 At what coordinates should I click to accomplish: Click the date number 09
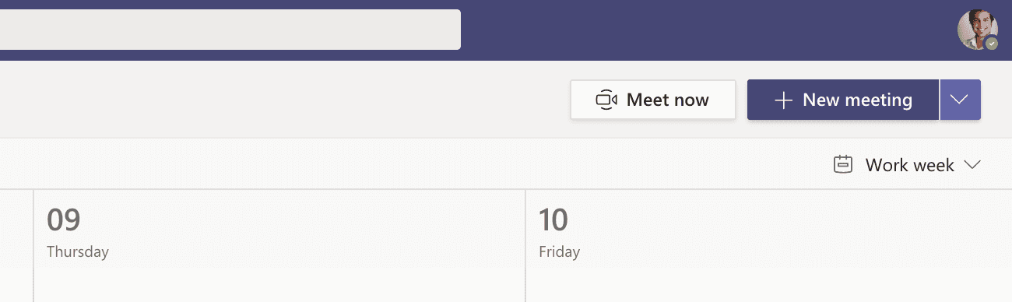click(x=64, y=220)
